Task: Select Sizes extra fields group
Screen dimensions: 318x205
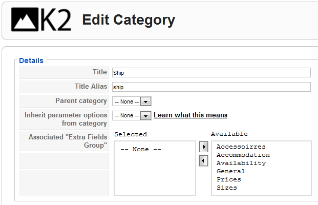Action: pos(226,188)
